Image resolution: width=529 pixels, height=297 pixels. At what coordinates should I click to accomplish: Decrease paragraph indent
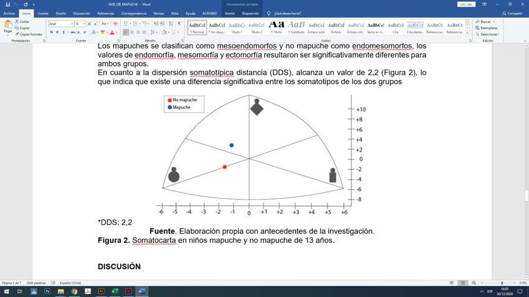click(x=156, y=24)
